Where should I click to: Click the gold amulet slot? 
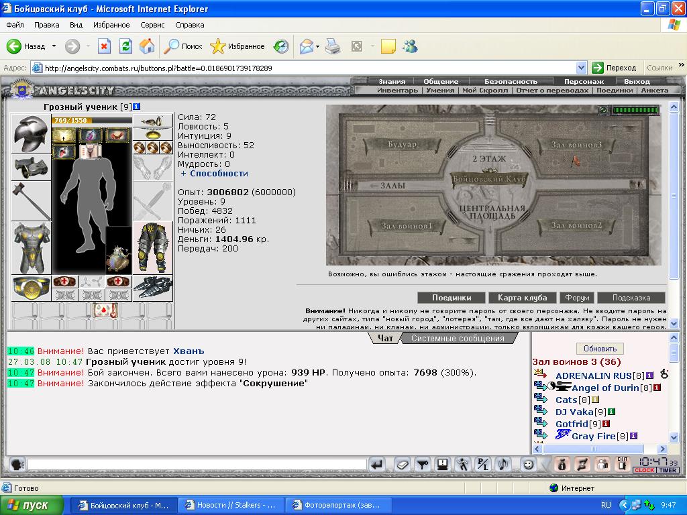(152, 134)
